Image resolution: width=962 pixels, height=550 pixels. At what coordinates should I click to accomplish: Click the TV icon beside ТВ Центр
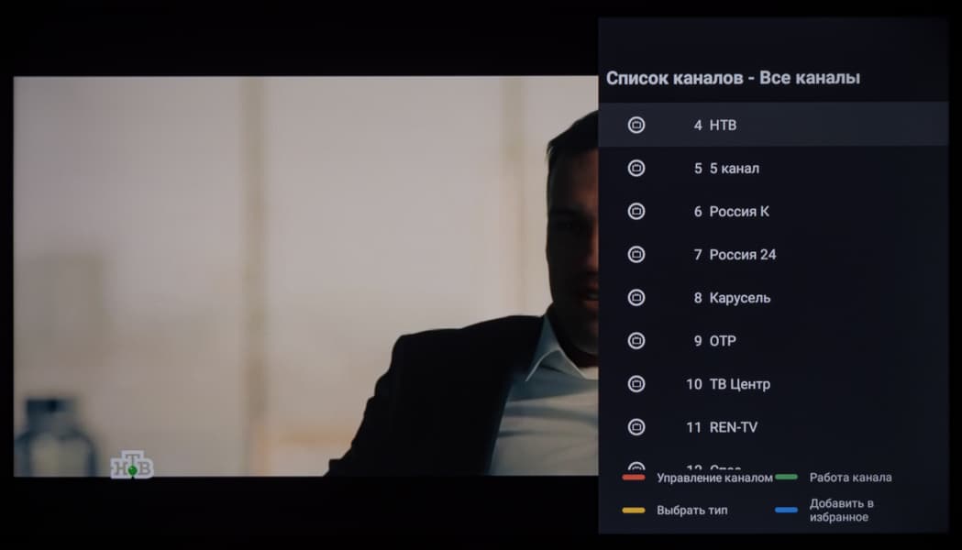(x=636, y=384)
